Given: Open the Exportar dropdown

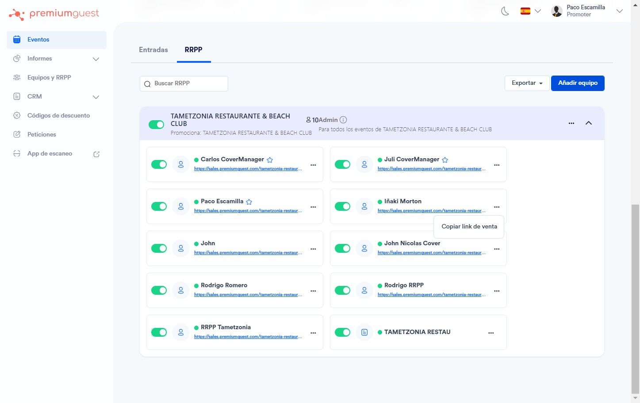Looking at the screenshot, I should [x=527, y=83].
